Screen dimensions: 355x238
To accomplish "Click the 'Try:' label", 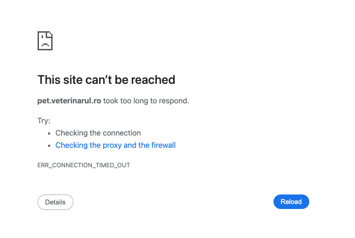I will click(44, 121).
